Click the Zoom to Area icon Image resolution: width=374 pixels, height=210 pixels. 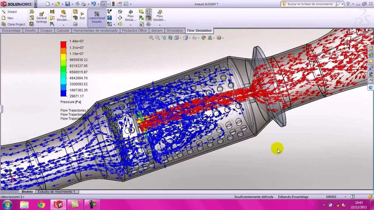(157, 38)
